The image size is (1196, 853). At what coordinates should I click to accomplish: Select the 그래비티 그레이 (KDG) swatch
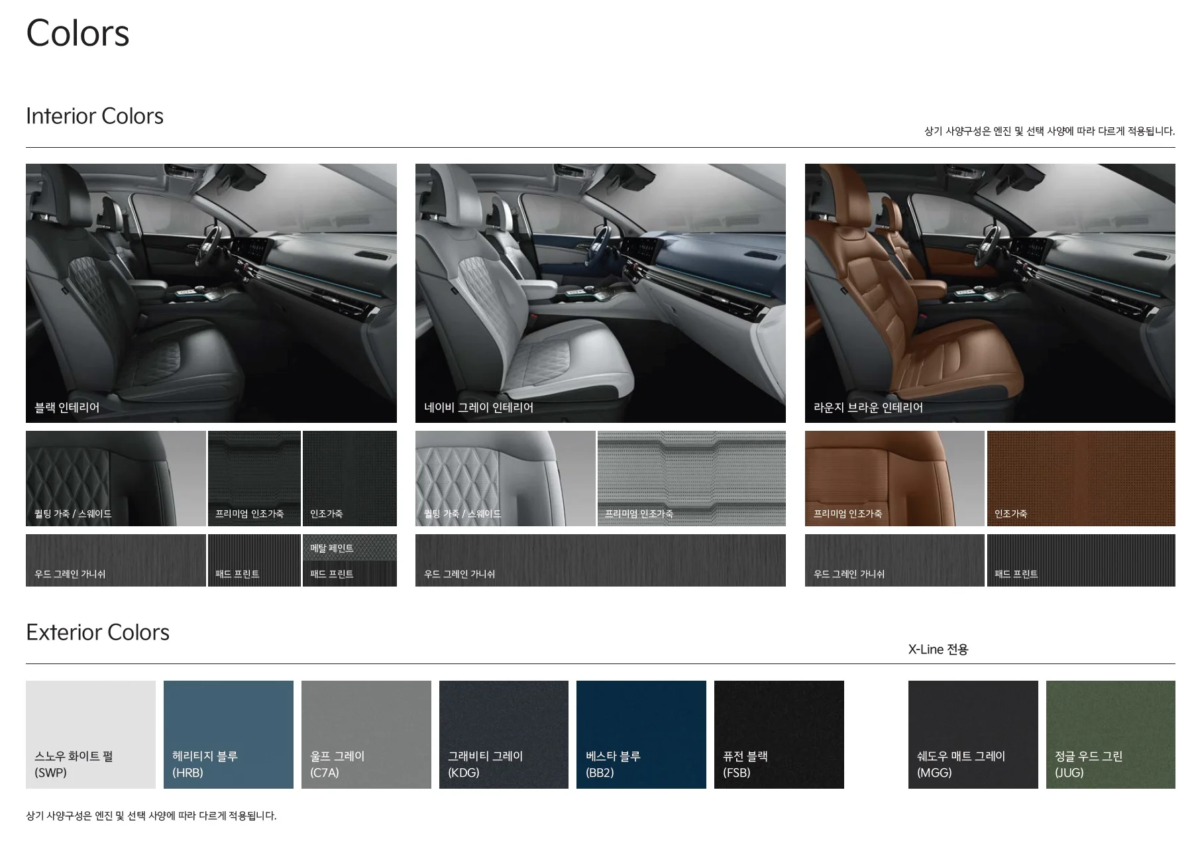pos(504,734)
